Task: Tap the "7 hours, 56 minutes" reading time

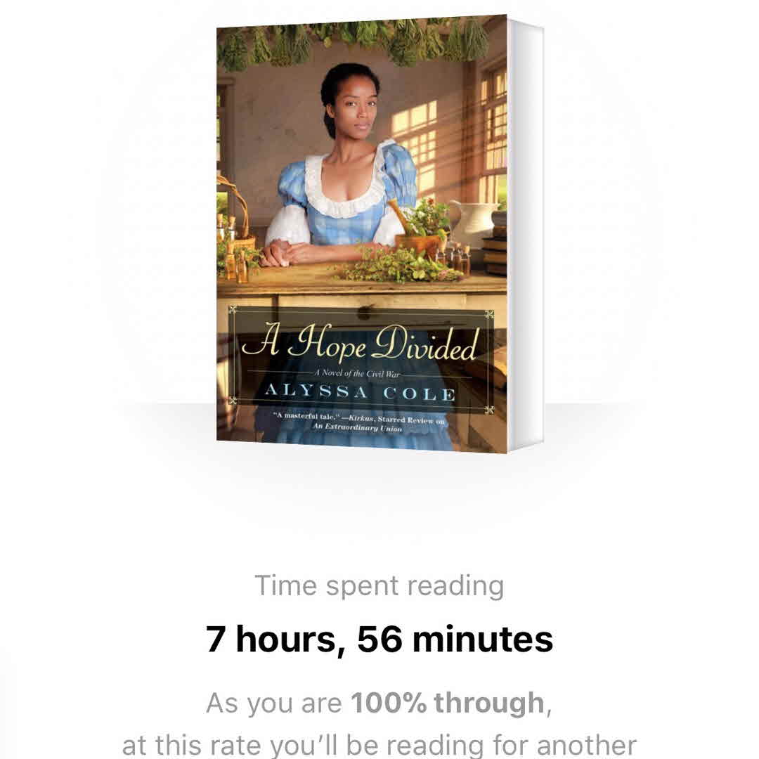Action: tap(379, 640)
